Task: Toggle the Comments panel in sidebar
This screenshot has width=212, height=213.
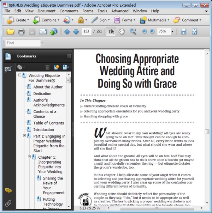Action: (8, 190)
